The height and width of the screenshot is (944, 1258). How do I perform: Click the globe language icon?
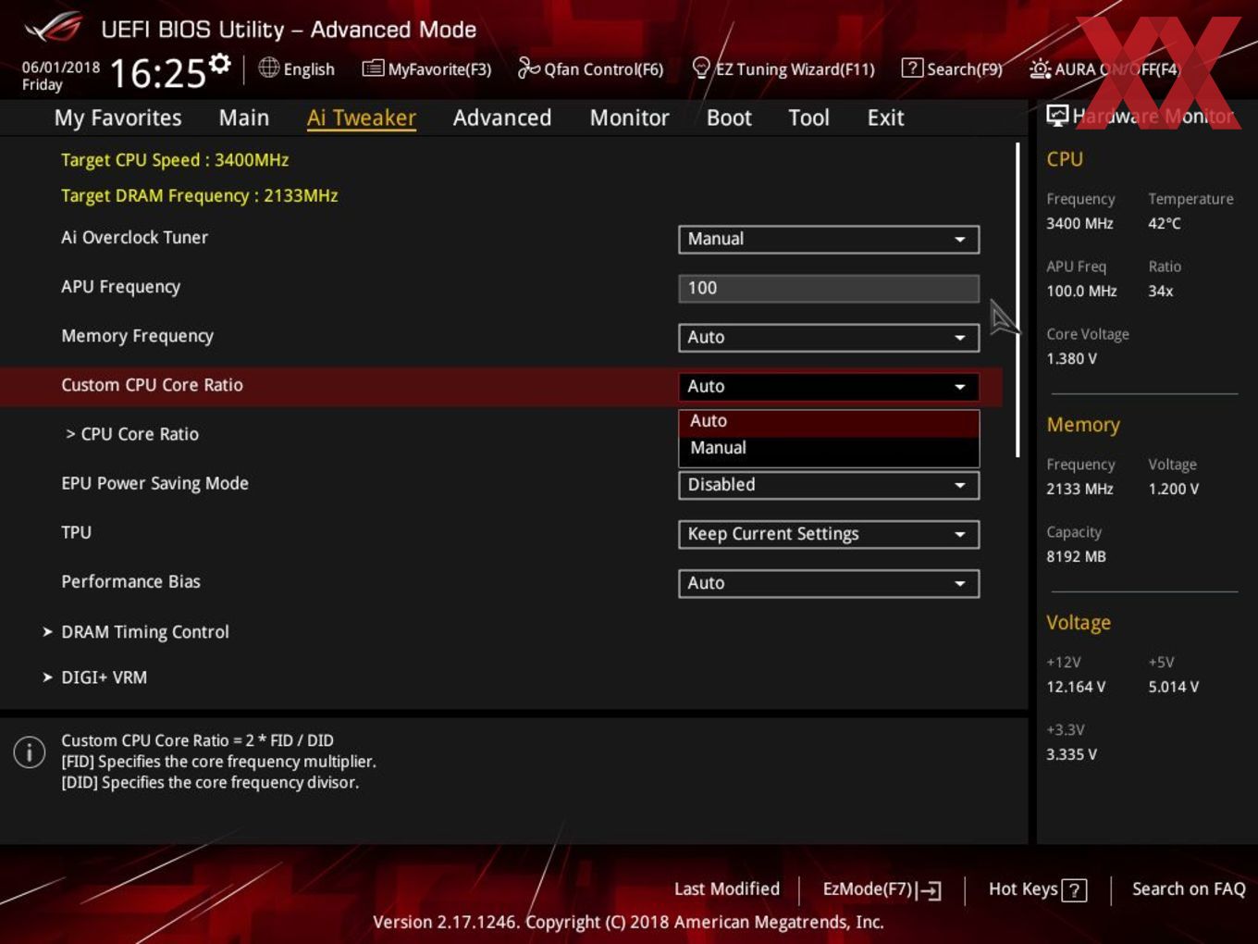coord(268,68)
